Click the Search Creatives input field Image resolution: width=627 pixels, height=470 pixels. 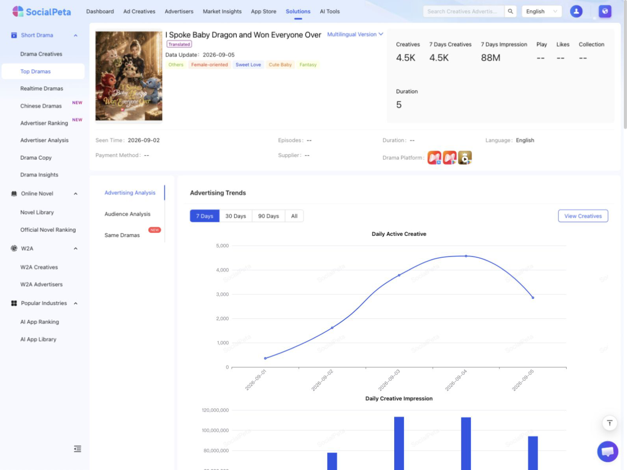point(464,11)
